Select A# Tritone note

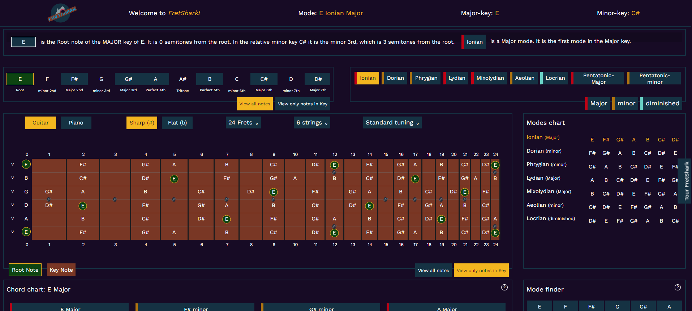(182, 79)
